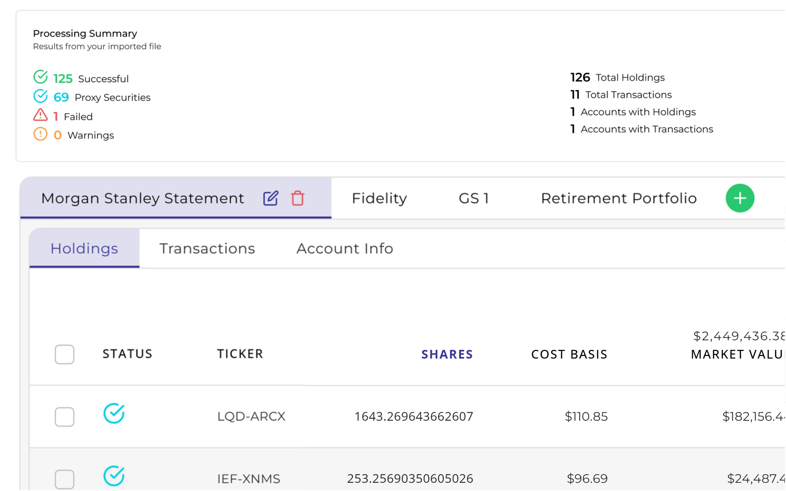Open the Transactions sub-tab
The image size is (786, 491).
[x=207, y=249]
